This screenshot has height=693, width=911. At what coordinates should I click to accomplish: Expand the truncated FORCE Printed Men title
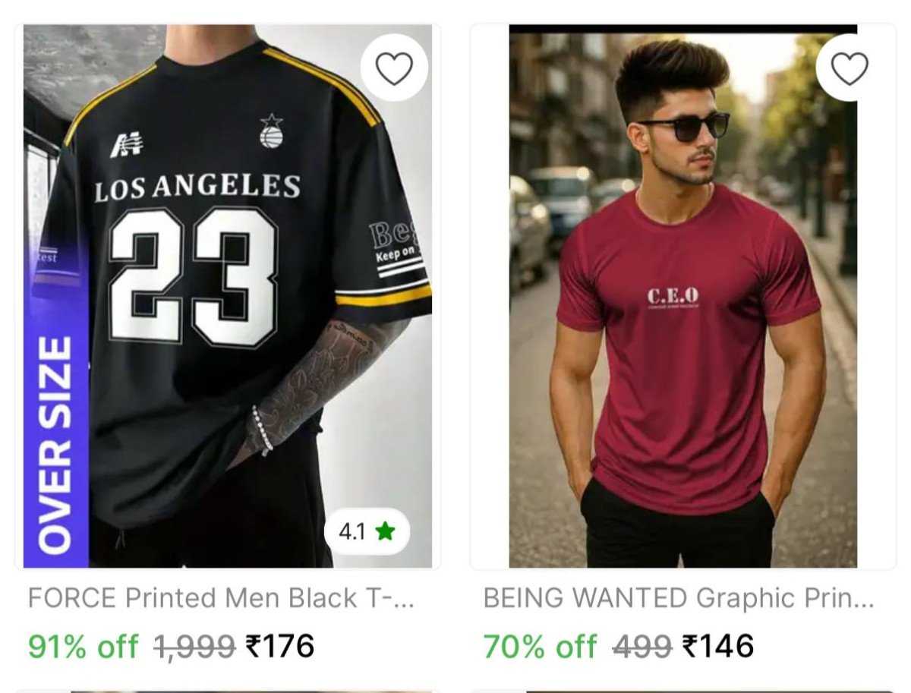click(x=220, y=597)
